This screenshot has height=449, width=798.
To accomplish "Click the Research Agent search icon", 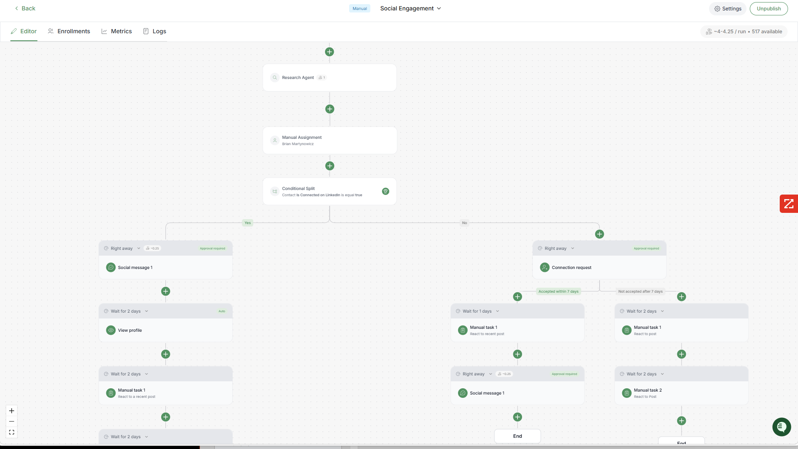I will tap(275, 78).
